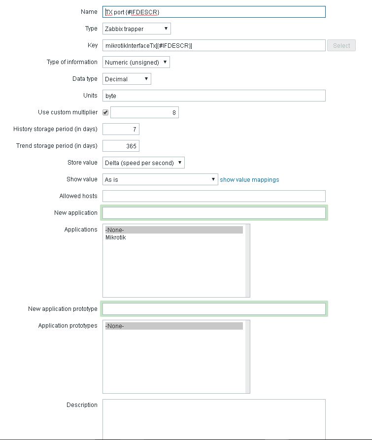Select -None- in Application prototypes list
372x440 pixels.
[173, 326]
